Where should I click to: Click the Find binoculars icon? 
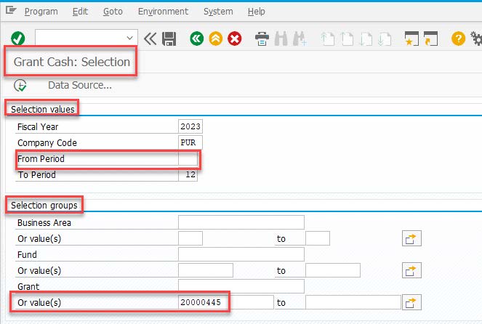pos(281,39)
